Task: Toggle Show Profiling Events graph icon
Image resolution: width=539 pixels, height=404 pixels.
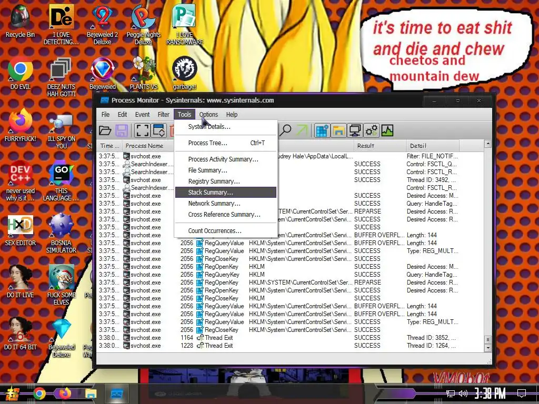Action: [x=387, y=130]
